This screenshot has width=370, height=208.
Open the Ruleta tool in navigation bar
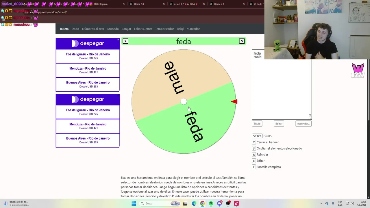pos(64,29)
